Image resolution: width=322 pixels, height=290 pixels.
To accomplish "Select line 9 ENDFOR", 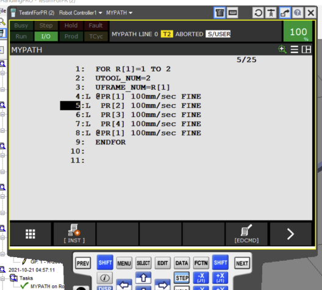I will click(x=100, y=142).
